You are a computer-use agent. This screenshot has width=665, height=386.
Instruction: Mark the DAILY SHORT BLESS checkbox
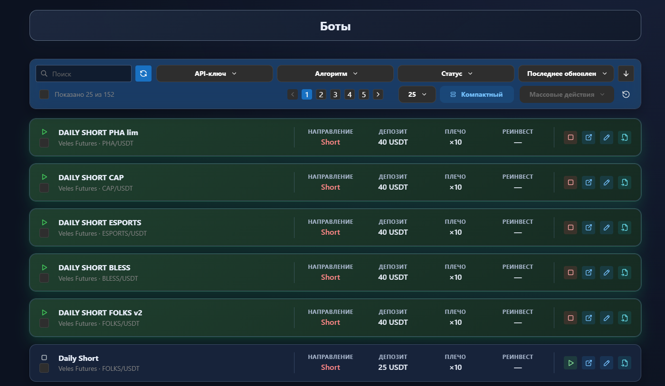tap(44, 278)
